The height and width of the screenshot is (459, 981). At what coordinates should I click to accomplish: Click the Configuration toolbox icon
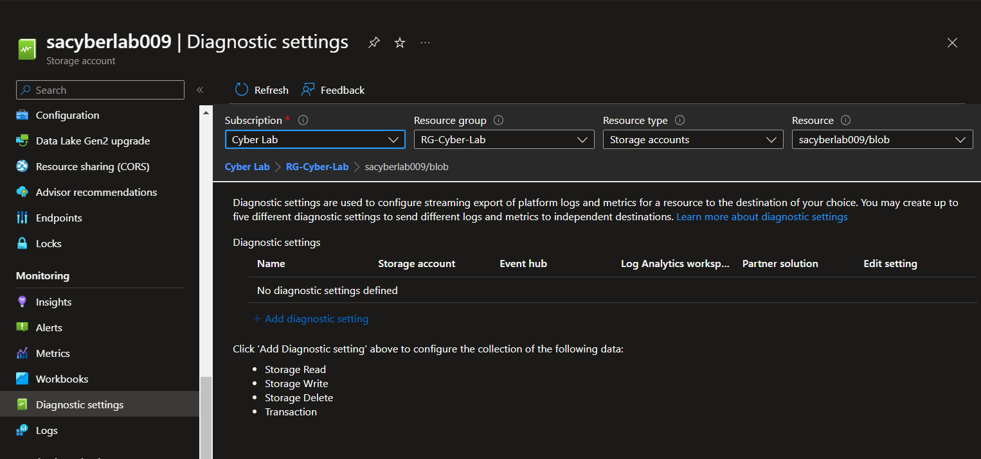pyautogui.click(x=22, y=116)
